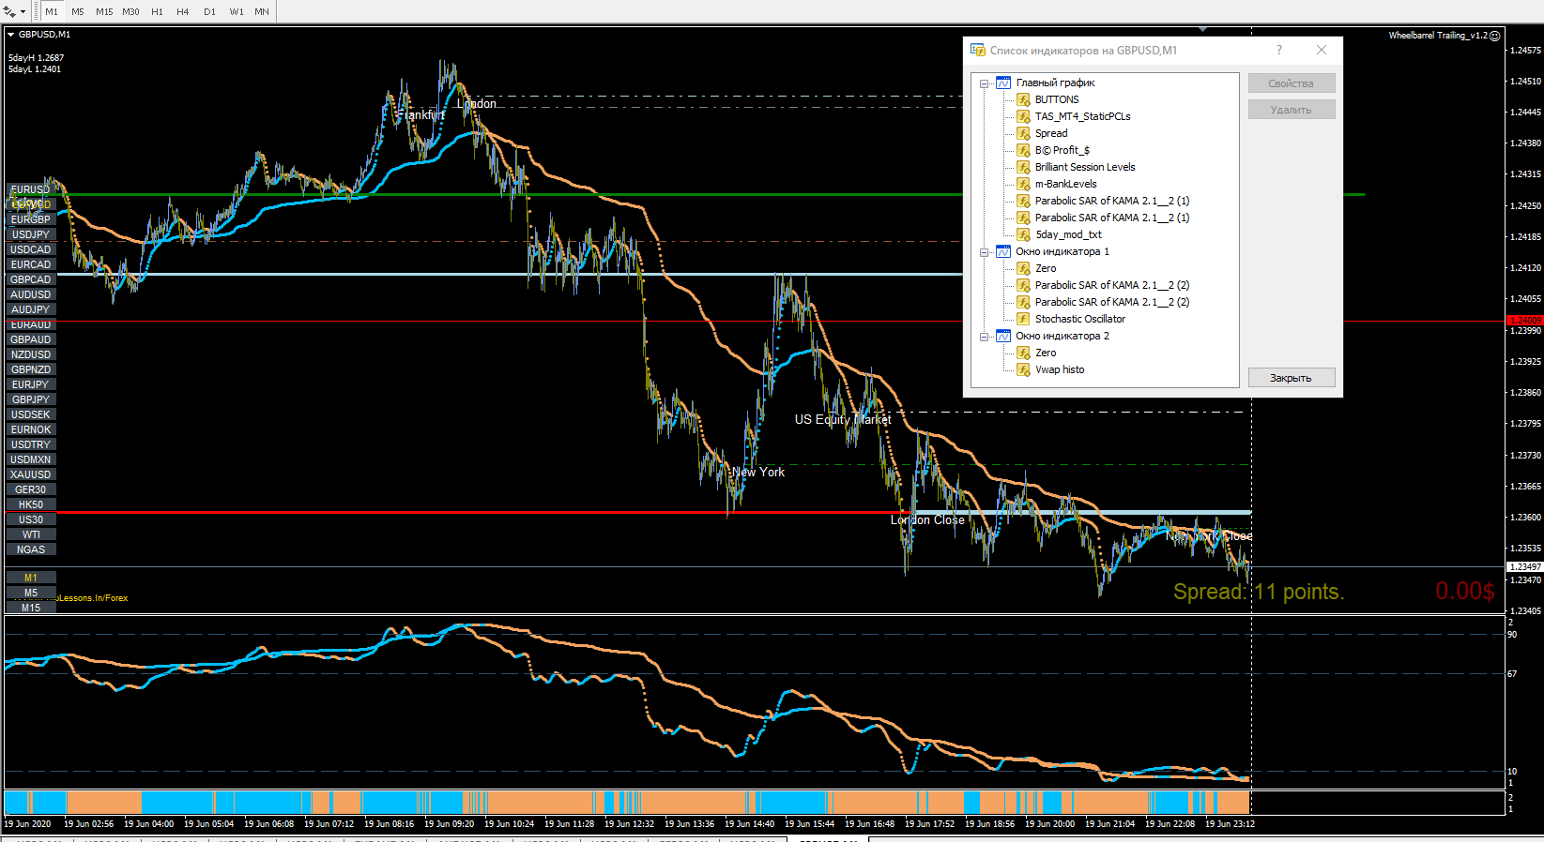The height and width of the screenshot is (842, 1544).
Task: Click the Vwap histo indicator icon
Action: click(1023, 369)
